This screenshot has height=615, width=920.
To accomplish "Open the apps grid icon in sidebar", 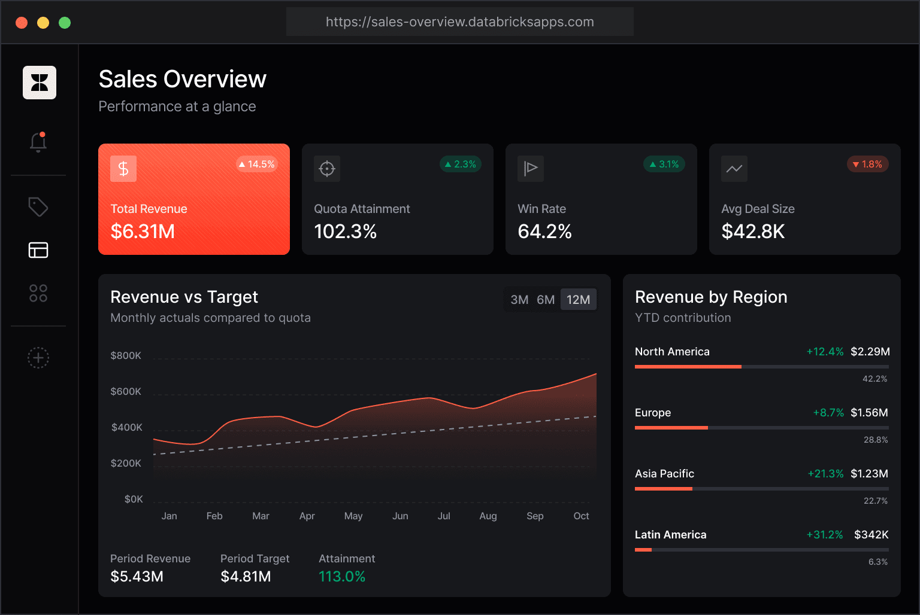I will (x=38, y=293).
